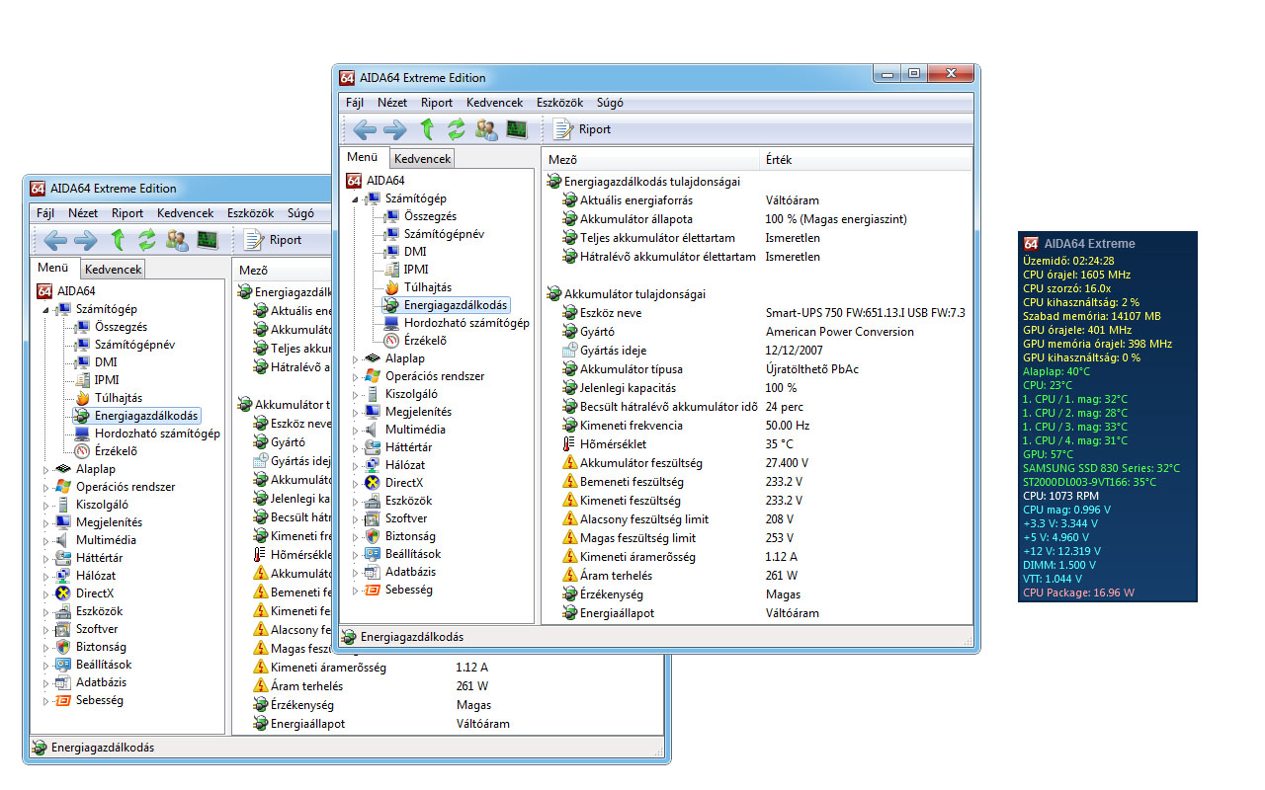Open the Súgó menu in the background window
This screenshot has height=790, width=1265.
click(300, 213)
